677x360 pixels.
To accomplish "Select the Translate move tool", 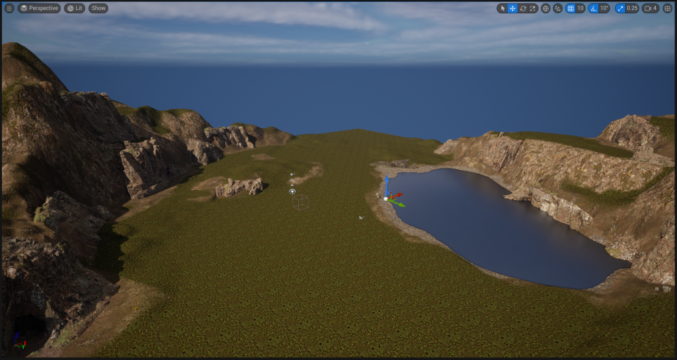I will click(512, 9).
